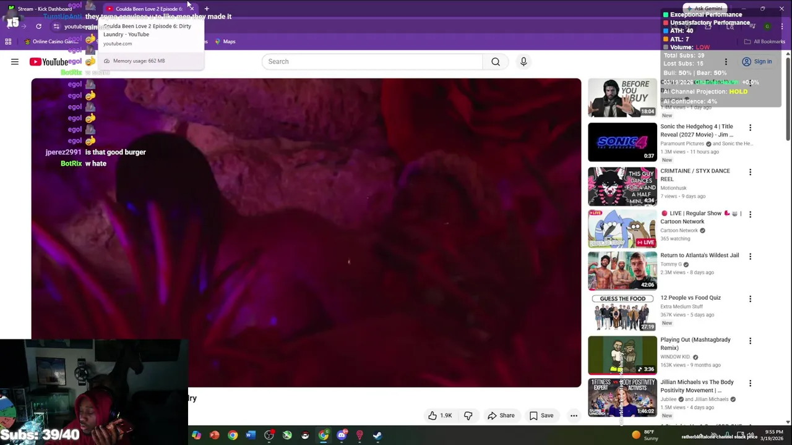Switch to the Stream - Kick Dashboard tab
This screenshot has height=445, width=792.
click(x=45, y=9)
